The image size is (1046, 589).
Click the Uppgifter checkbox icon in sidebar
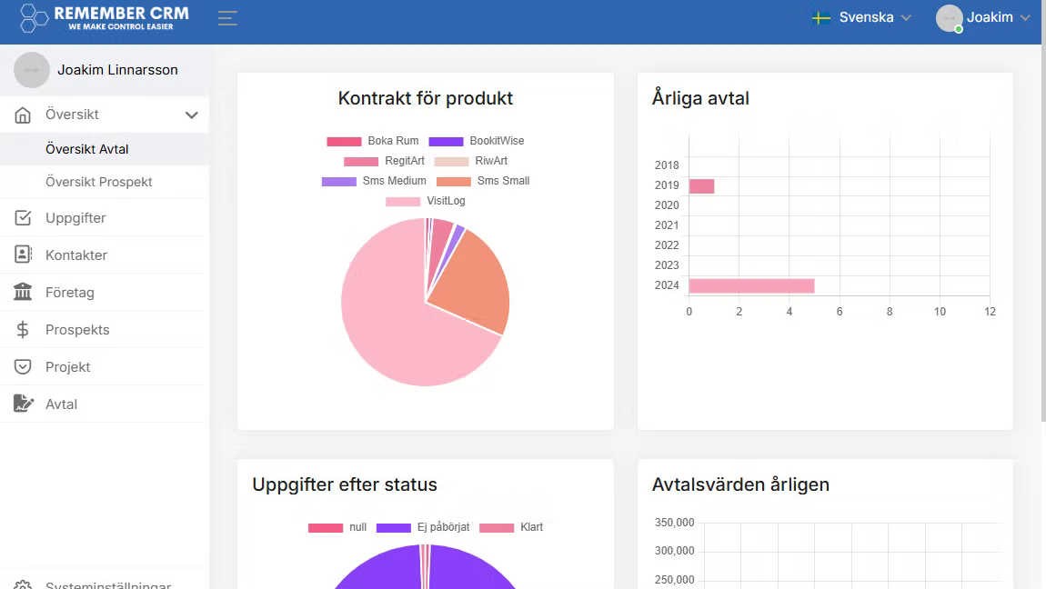[23, 218]
